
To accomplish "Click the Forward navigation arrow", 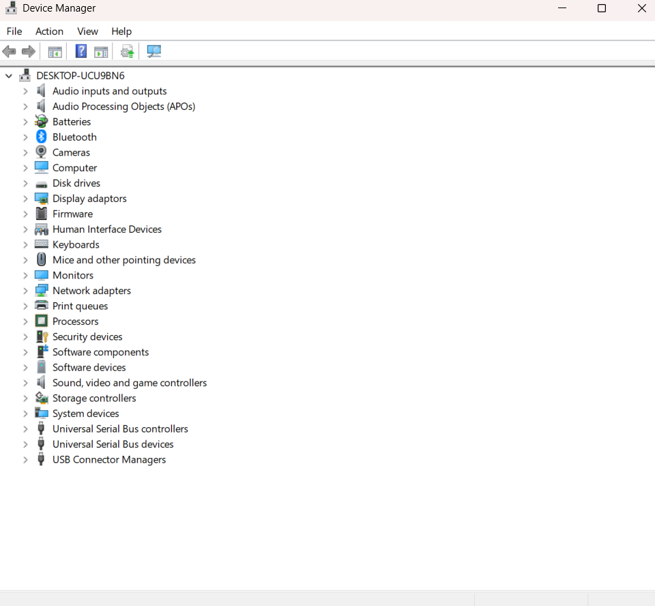I will point(28,51).
